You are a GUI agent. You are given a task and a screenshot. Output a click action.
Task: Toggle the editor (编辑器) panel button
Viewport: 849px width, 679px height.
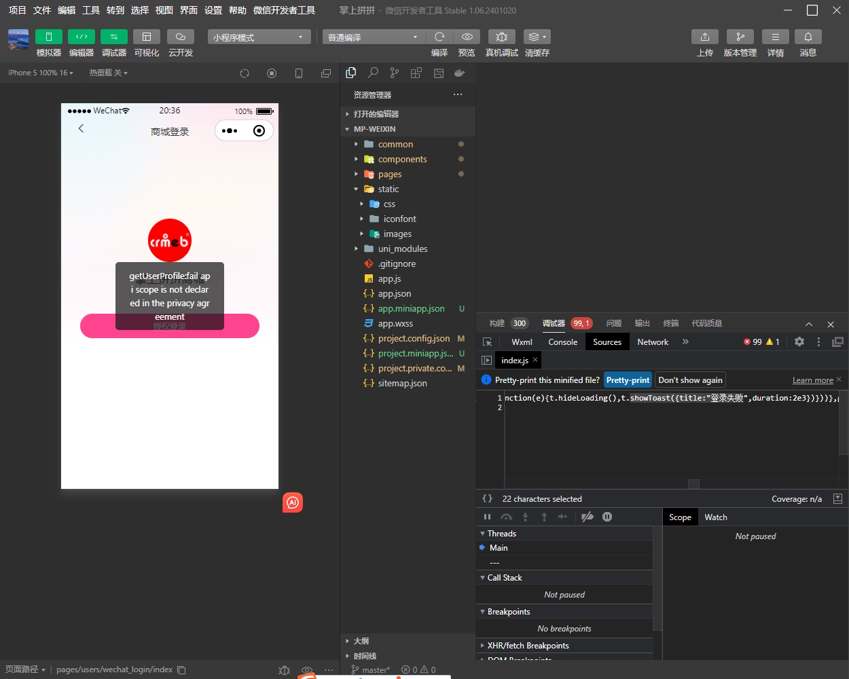(x=82, y=37)
